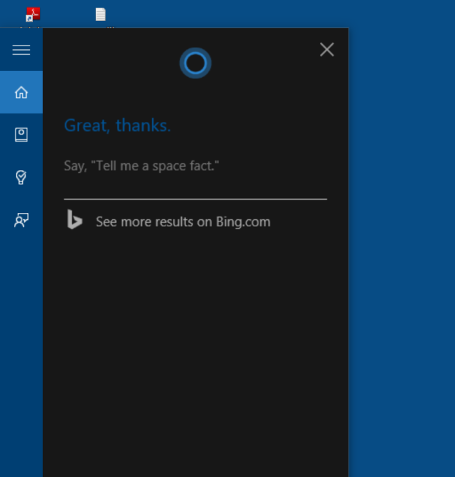Open See more results on Bing.com
The width and height of the screenshot is (455, 477).
click(x=183, y=222)
